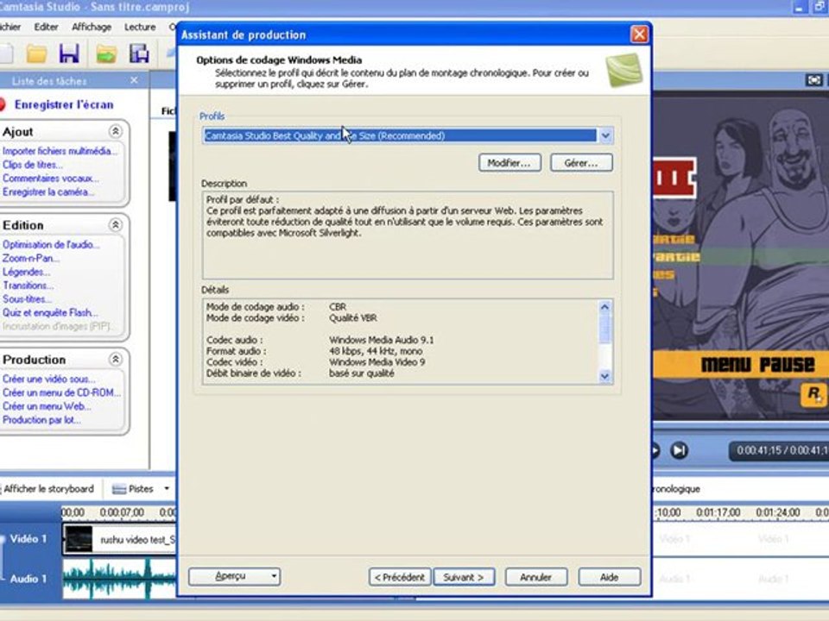Open Enregistrer la caméra task
Viewport: 829px width, 621px height.
pos(48,192)
